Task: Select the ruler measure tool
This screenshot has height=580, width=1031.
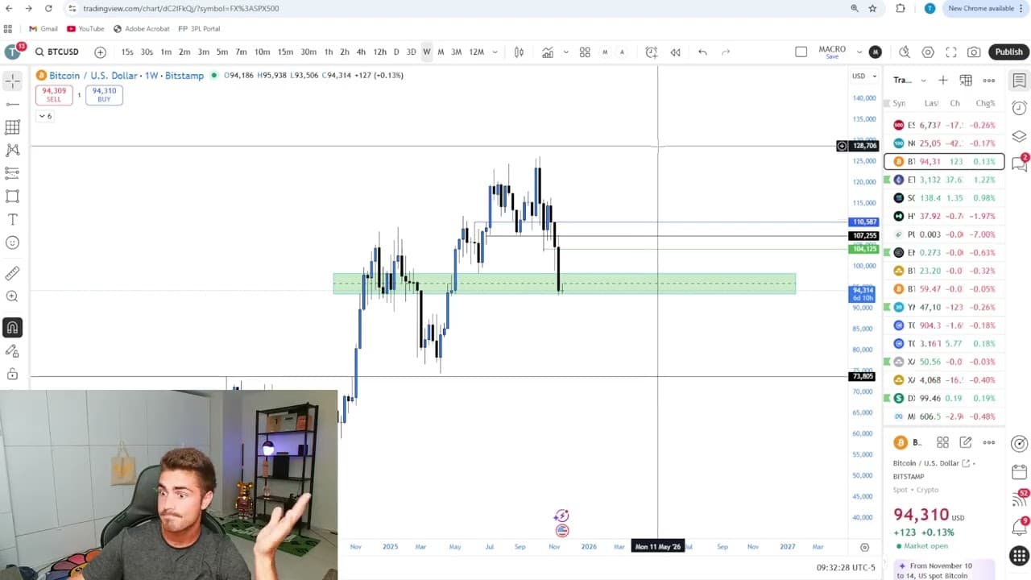Action: point(12,274)
